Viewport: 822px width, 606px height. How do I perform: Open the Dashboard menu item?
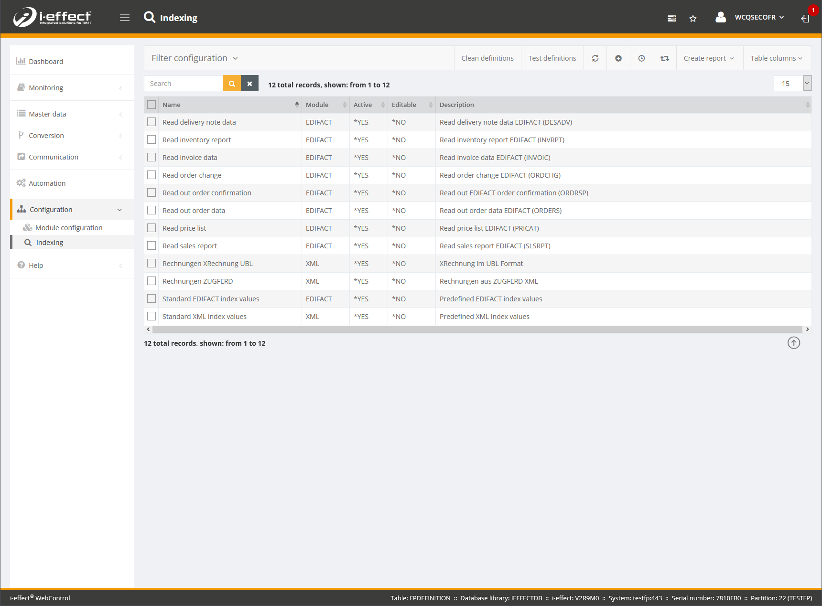point(46,62)
